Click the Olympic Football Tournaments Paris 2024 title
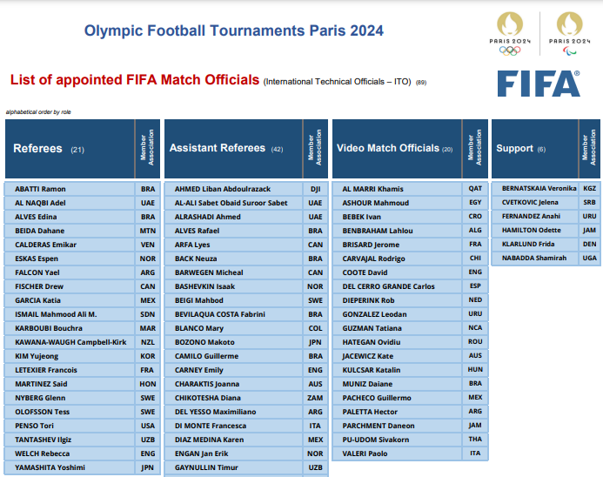 click(233, 31)
